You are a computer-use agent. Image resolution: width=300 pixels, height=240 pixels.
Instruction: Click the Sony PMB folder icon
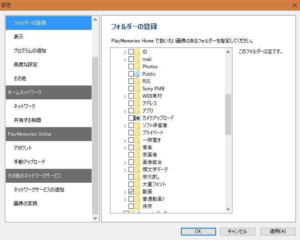click(137, 89)
